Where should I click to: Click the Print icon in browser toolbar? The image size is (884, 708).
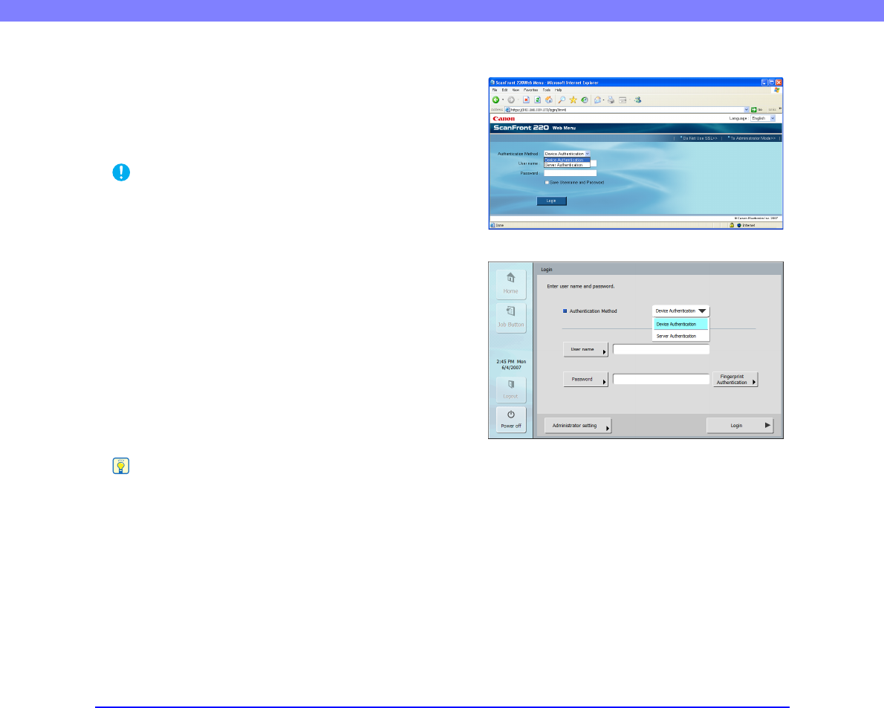pos(611,100)
